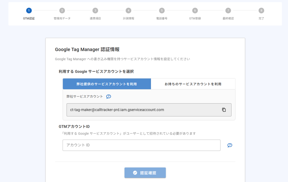The width and height of the screenshot is (288, 182).
Task: Select 弊社提供のサービスアカウントを利用 tab
Action: [x=107, y=84]
